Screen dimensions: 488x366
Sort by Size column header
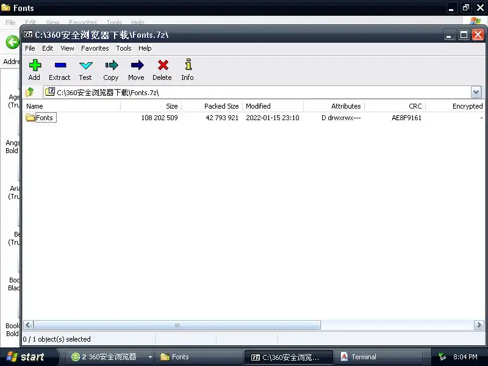[x=151, y=106]
